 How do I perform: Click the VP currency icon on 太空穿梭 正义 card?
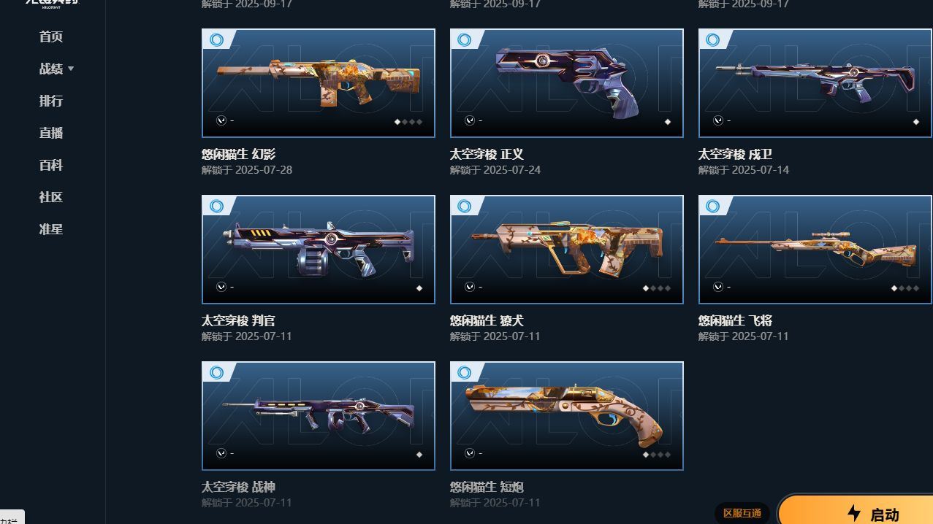click(470, 120)
